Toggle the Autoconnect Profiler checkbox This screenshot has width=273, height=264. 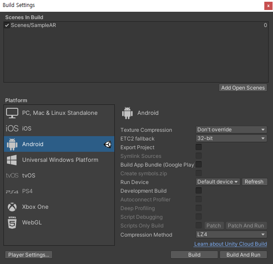pyautogui.click(x=199, y=199)
